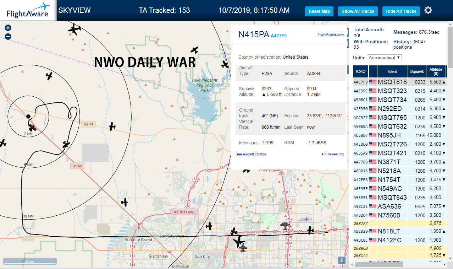Select N1754T row in aircraft table

pyautogui.click(x=400, y=179)
